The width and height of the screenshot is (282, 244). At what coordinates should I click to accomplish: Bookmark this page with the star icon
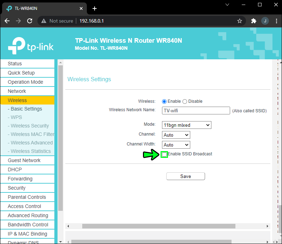tap(240, 21)
